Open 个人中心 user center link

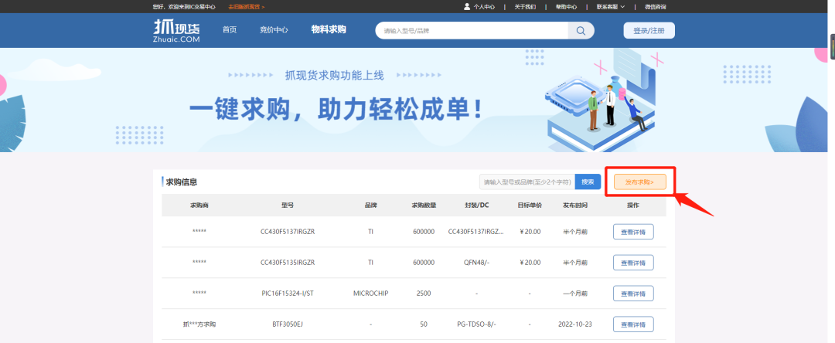pyautogui.click(x=479, y=7)
